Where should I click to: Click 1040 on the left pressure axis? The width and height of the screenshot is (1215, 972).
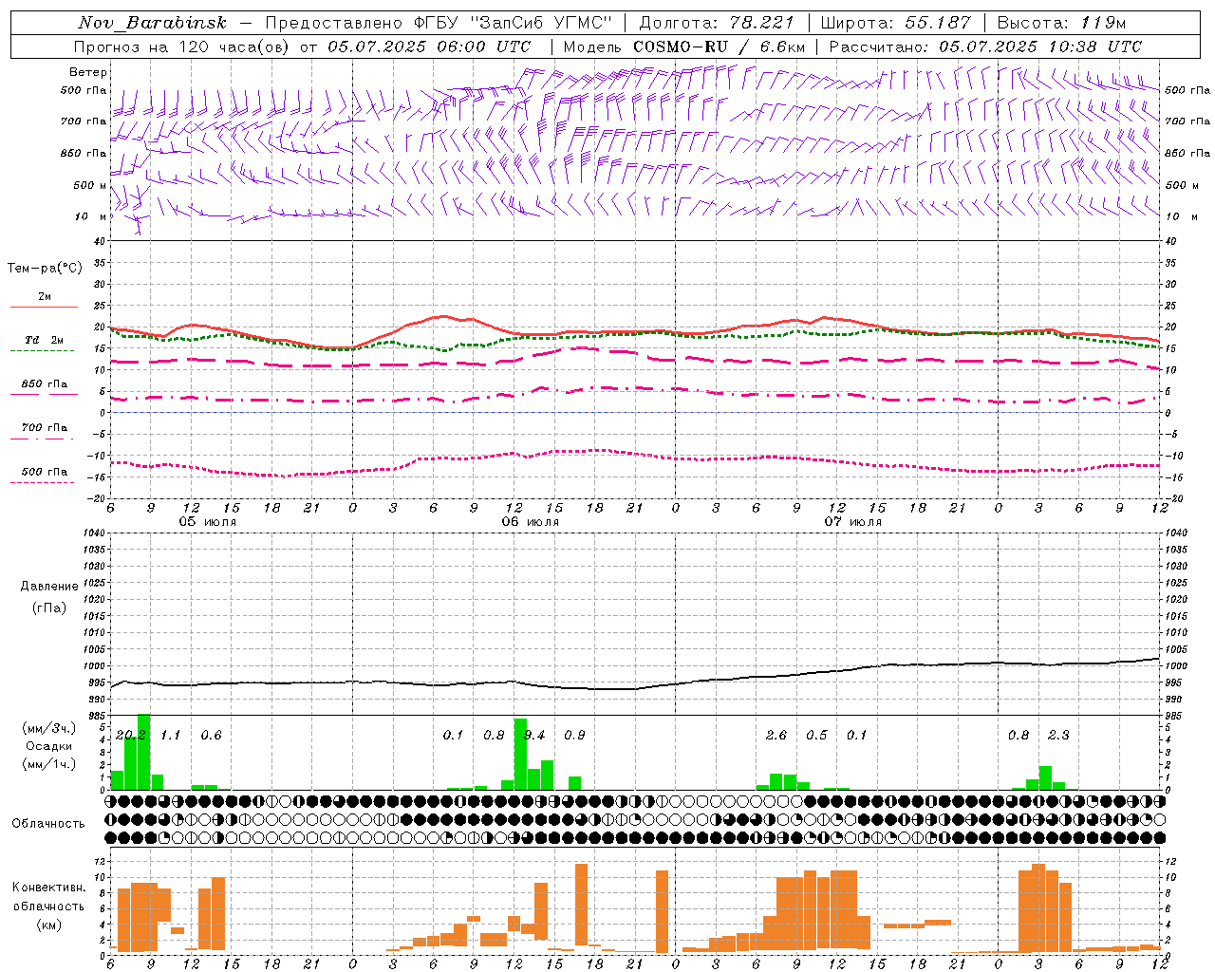point(93,533)
